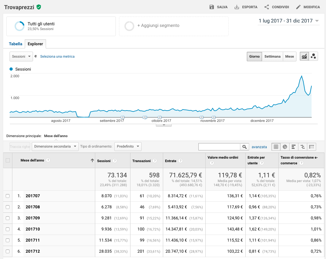Switch to pivot table view icon

point(311,147)
